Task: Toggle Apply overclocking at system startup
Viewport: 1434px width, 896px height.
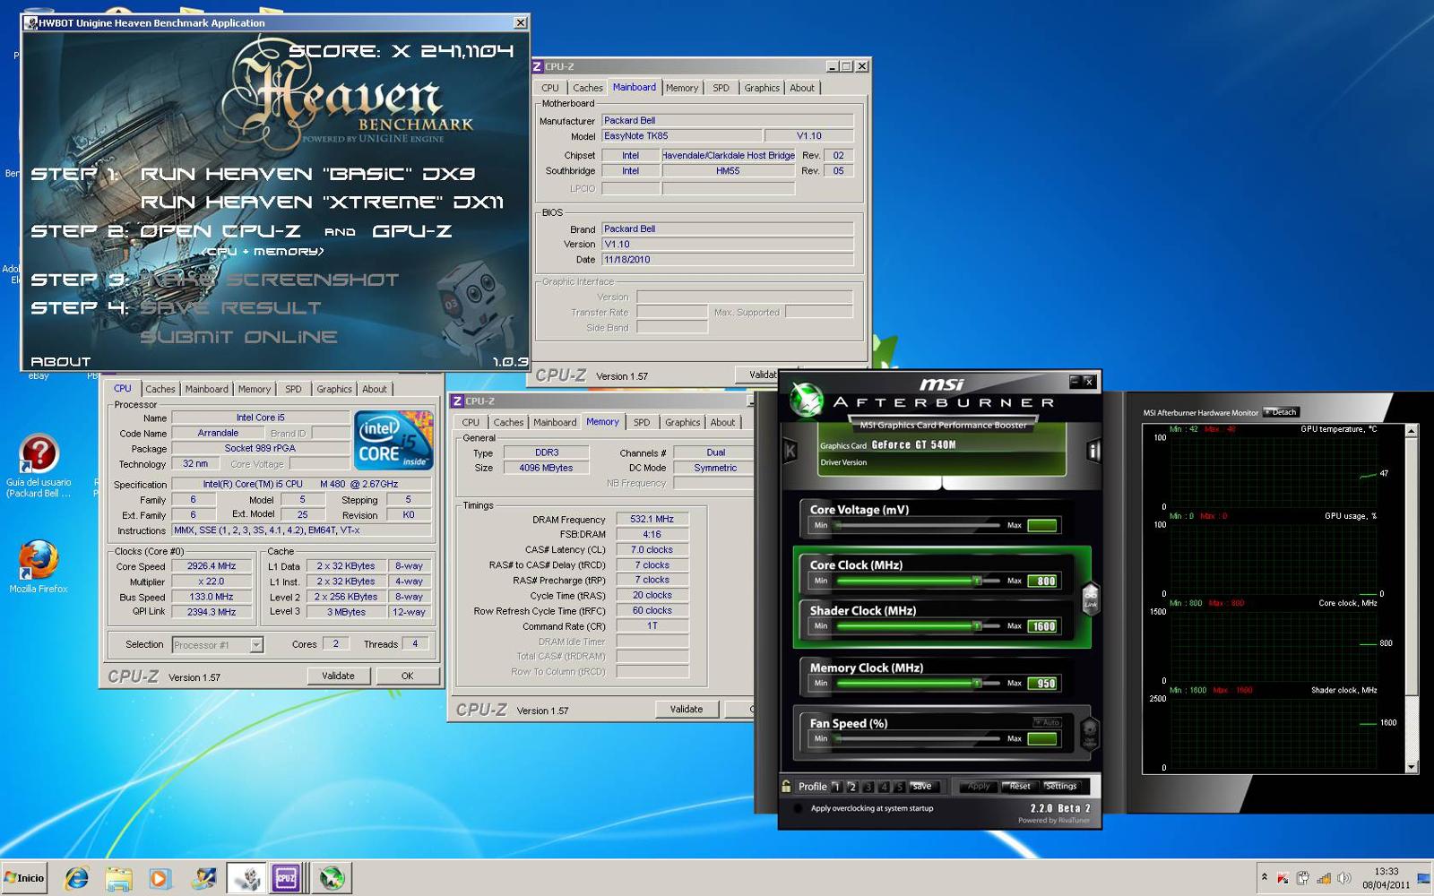Action: pos(798,808)
